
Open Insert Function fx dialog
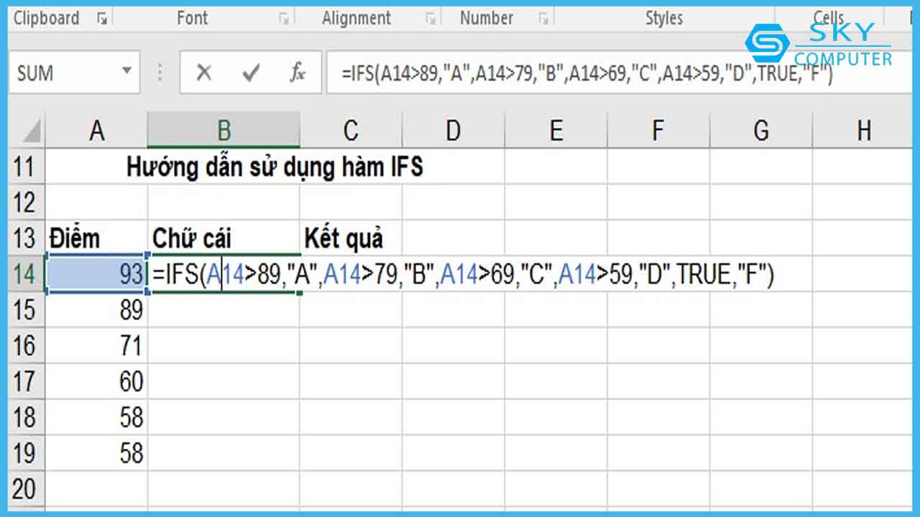(298, 73)
